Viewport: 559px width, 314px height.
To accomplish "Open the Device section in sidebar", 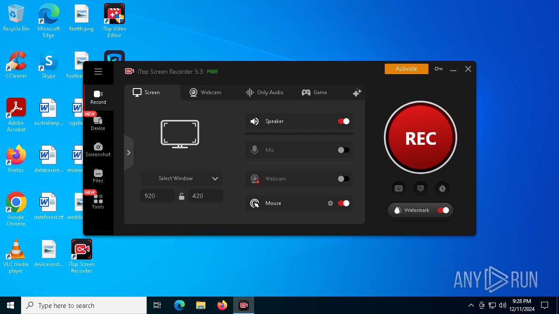I will (98, 124).
